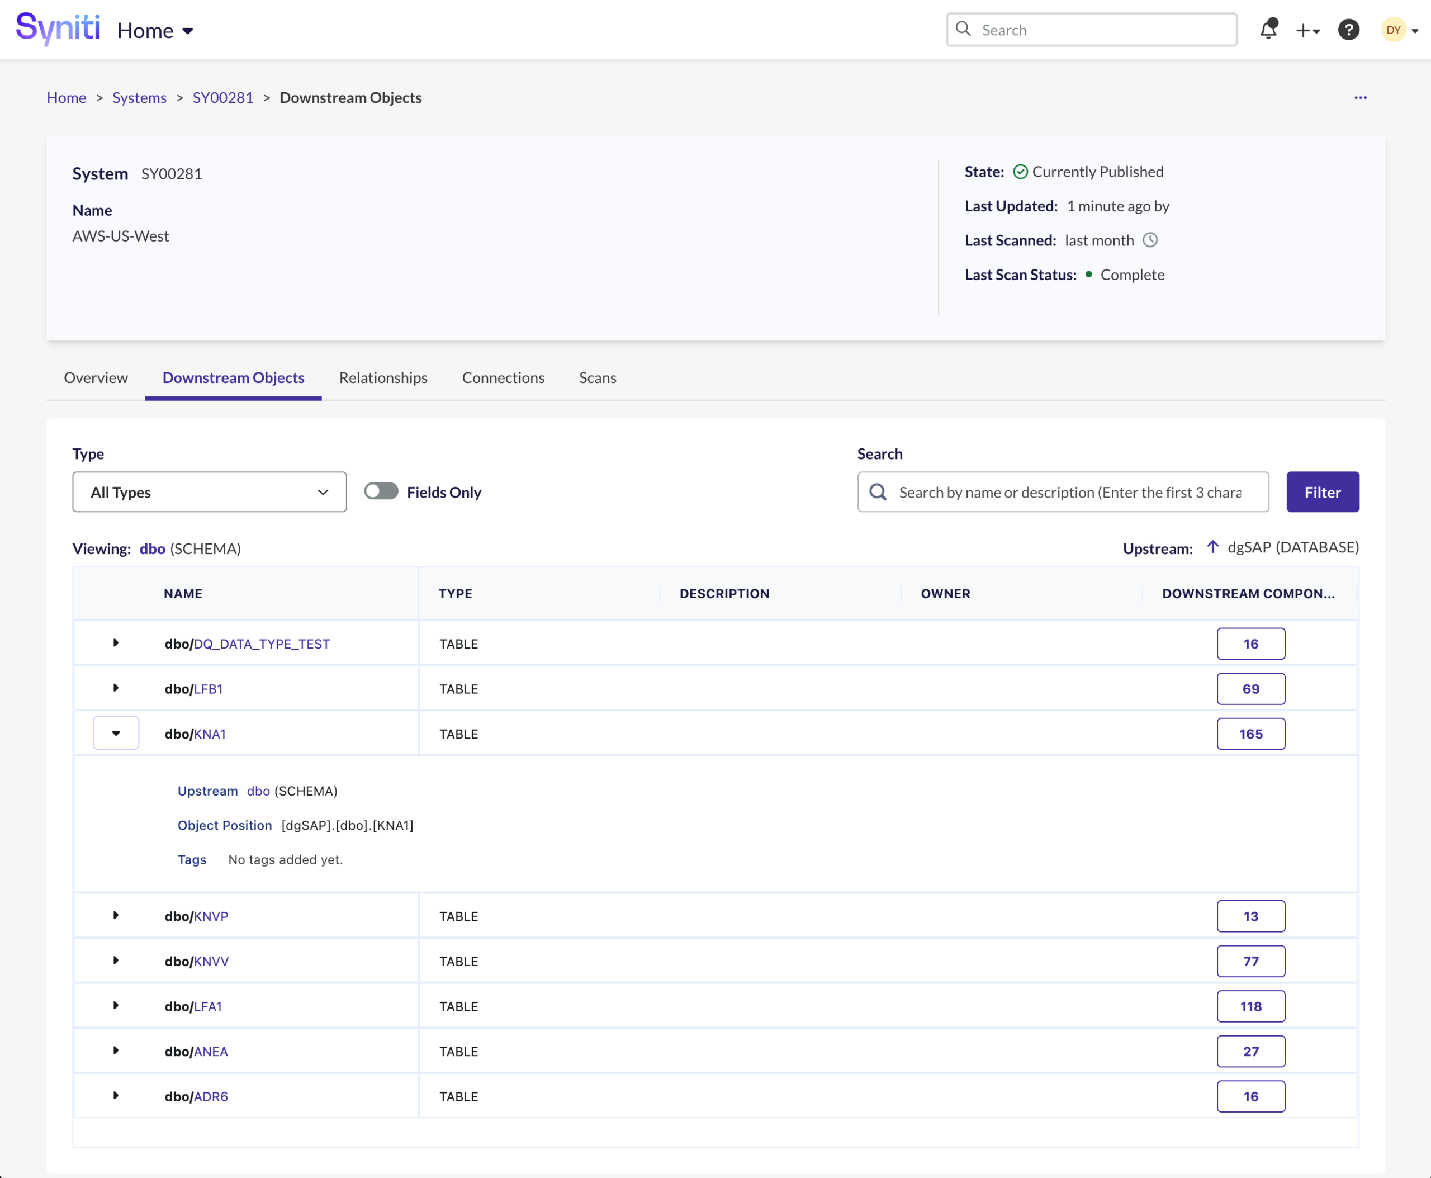The image size is (1431, 1178).
Task: Click the Downstream Compon... column header
Action: (x=1248, y=593)
